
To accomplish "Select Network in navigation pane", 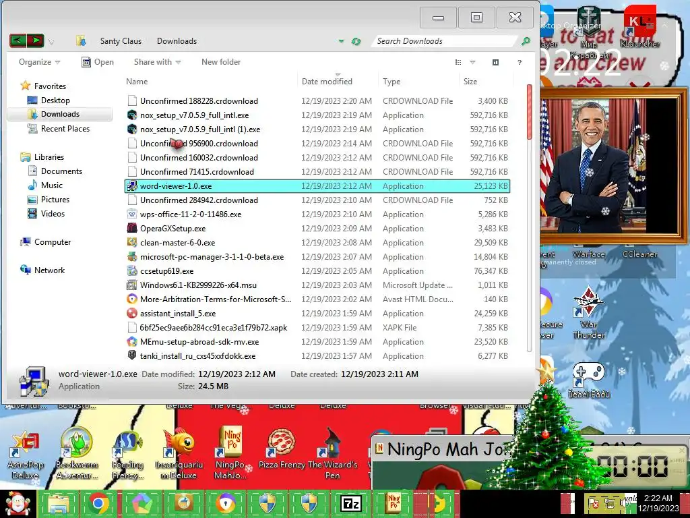I will click(49, 270).
